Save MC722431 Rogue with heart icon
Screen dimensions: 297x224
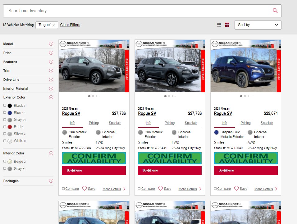(160, 189)
